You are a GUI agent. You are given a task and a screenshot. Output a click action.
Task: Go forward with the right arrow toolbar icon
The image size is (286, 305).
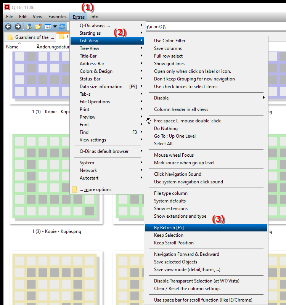[18, 26]
